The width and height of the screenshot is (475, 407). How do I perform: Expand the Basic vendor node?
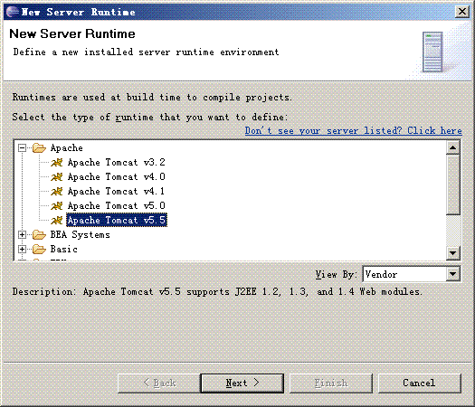pos(22,250)
